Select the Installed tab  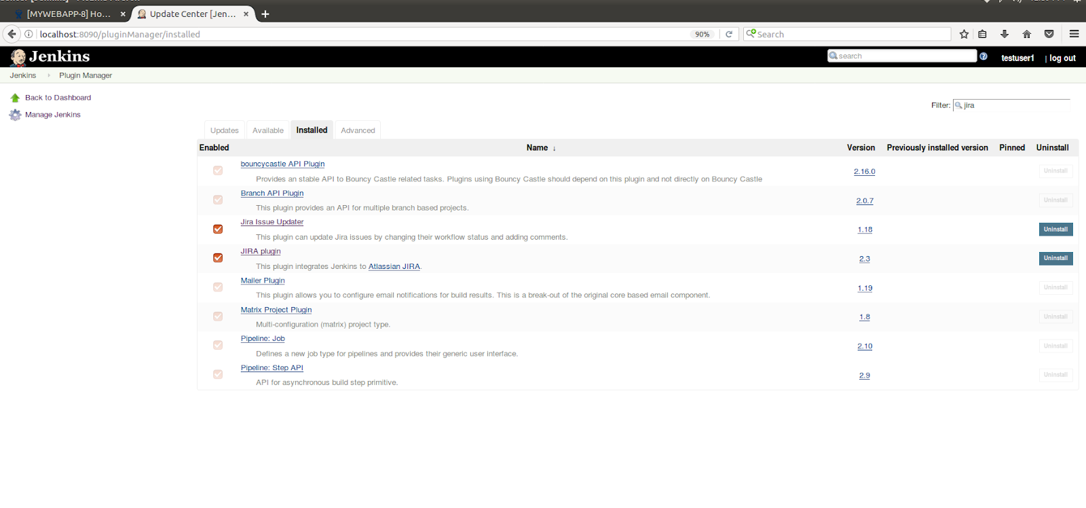click(x=312, y=130)
